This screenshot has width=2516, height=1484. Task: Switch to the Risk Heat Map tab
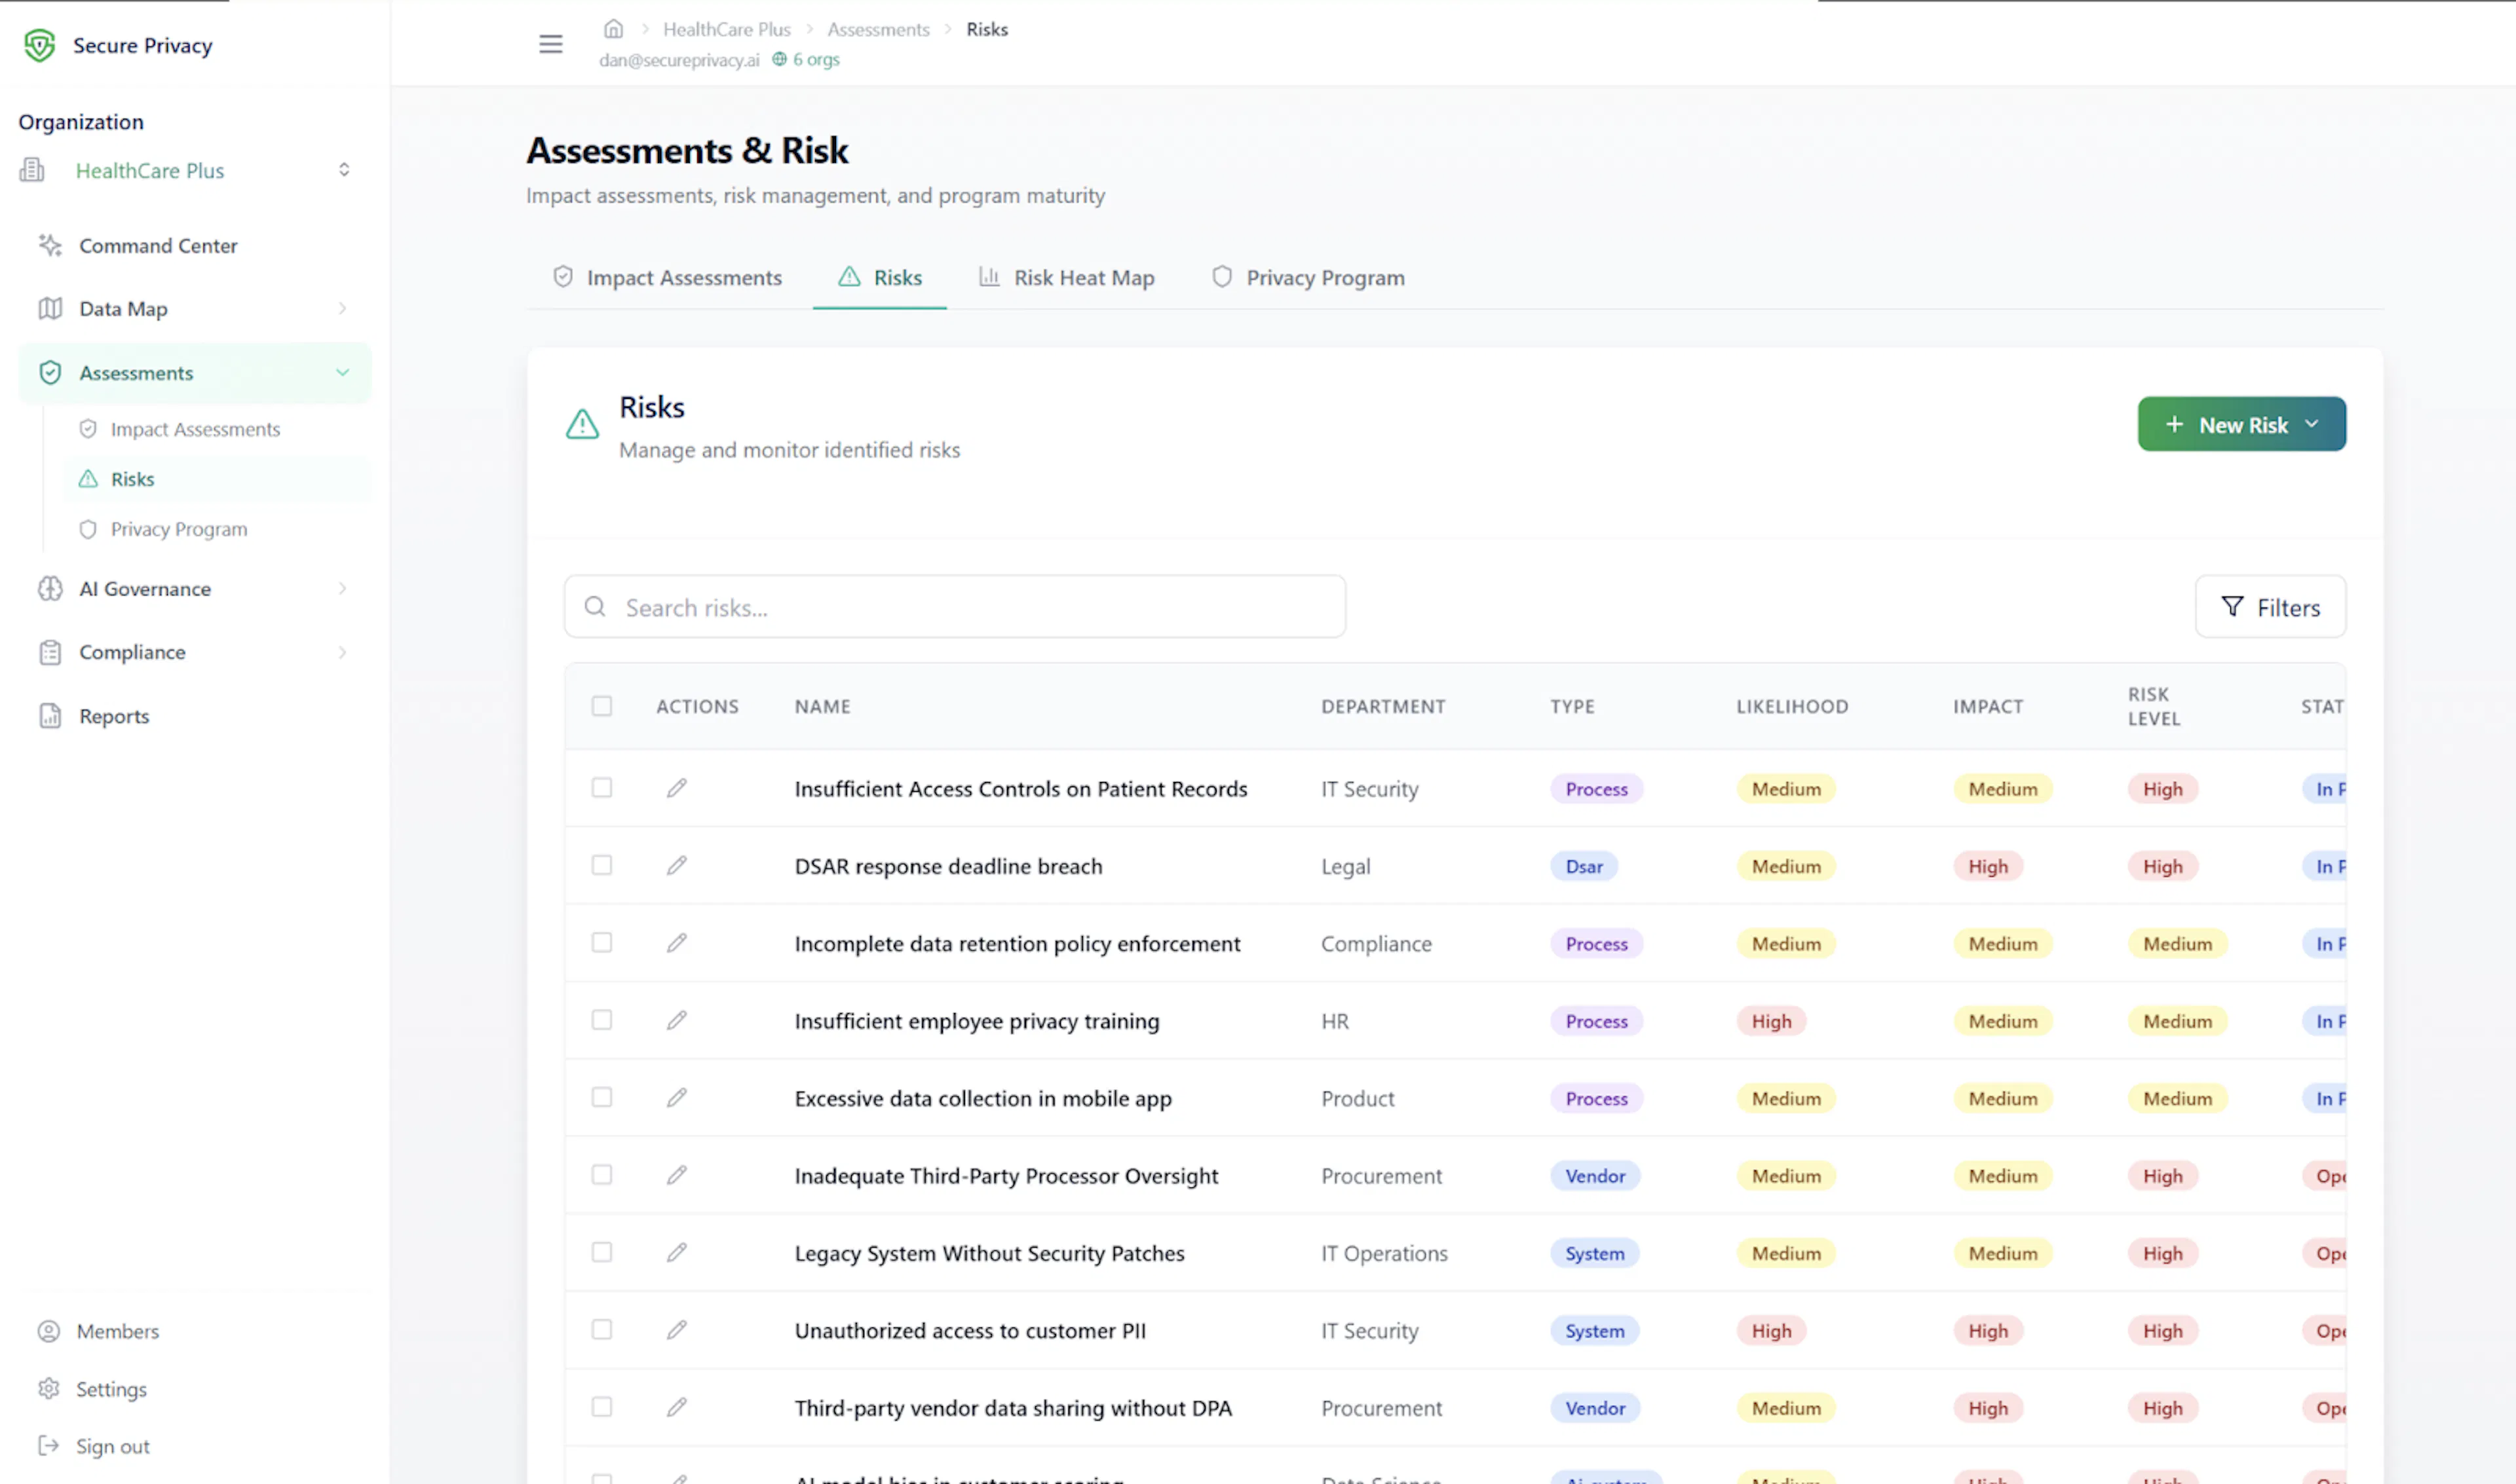point(1065,278)
